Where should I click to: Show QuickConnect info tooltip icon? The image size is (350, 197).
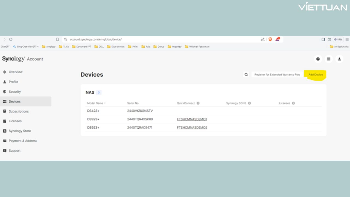point(198,103)
